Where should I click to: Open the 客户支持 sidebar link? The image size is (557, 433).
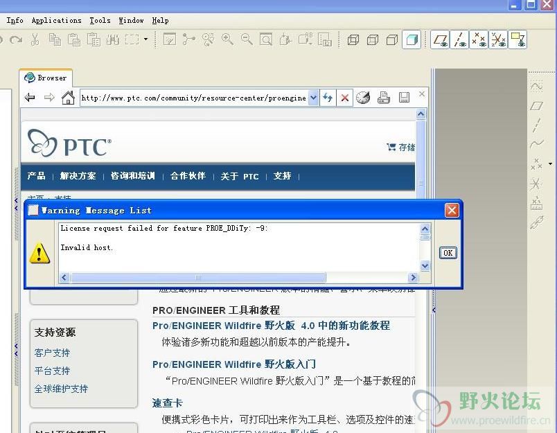52,353
